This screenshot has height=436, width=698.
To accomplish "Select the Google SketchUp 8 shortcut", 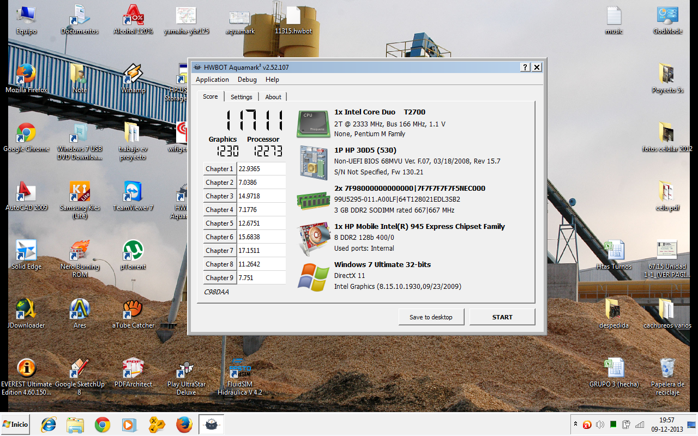I will coord(80,377).
